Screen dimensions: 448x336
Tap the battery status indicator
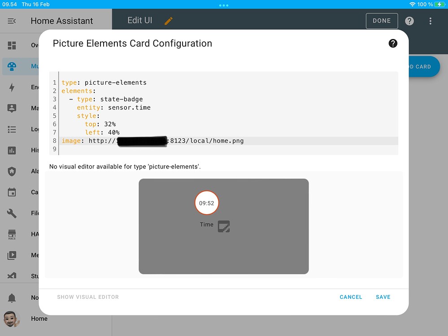pyautogui.click(x=439, y=4)
